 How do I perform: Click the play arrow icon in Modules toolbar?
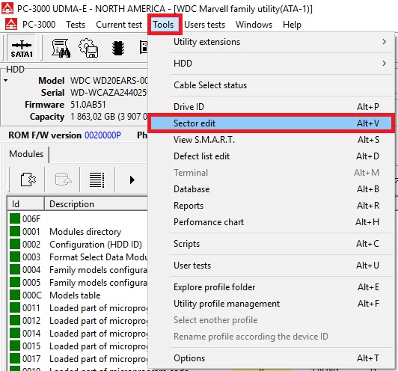132,180
